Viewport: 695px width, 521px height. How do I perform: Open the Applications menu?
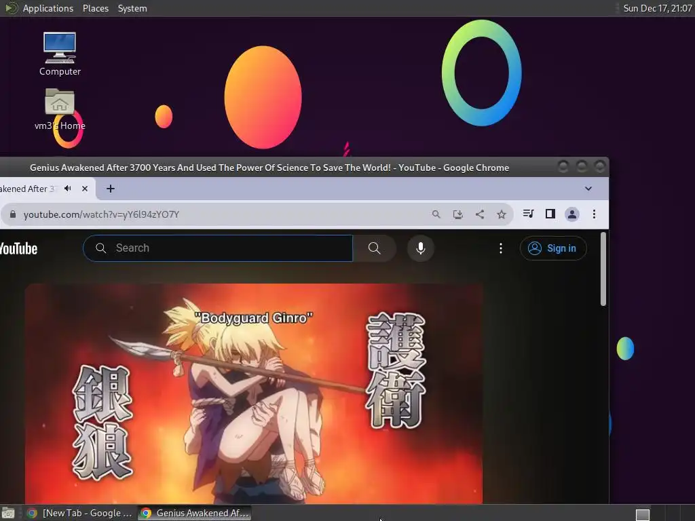point(48,8)
